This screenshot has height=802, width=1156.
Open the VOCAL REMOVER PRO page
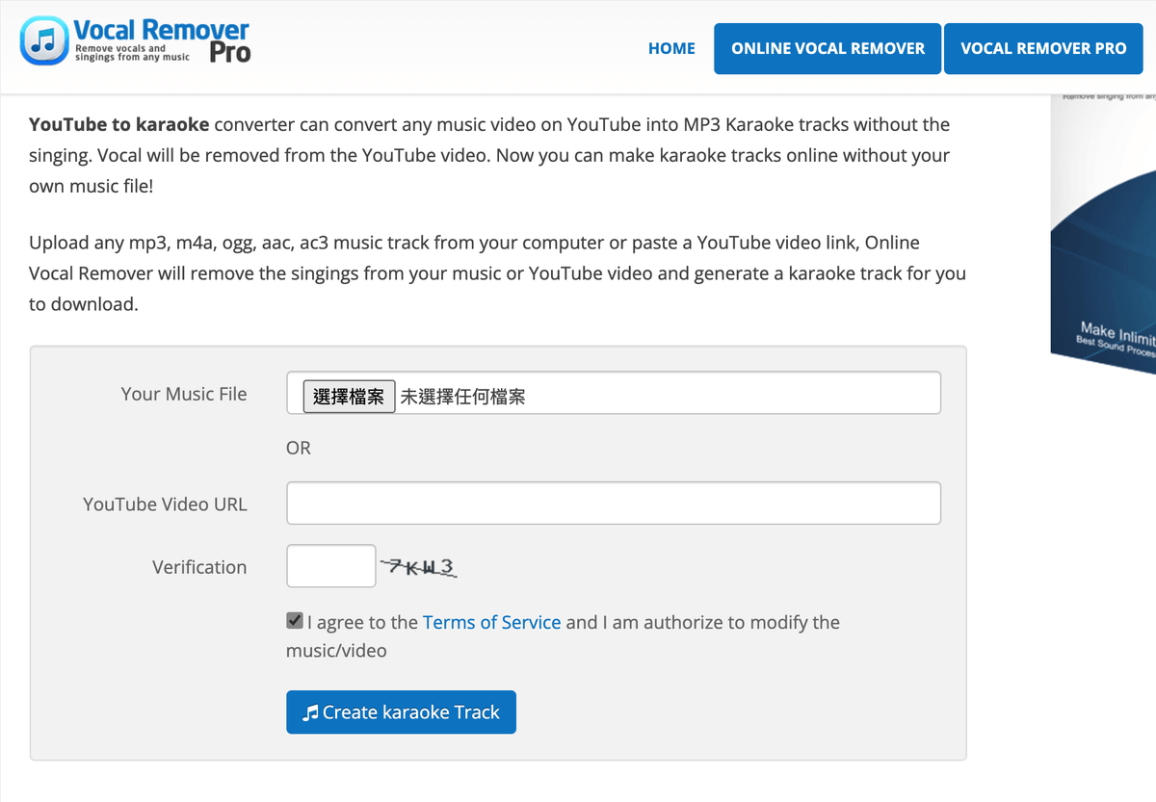[x=1043, y=48]
